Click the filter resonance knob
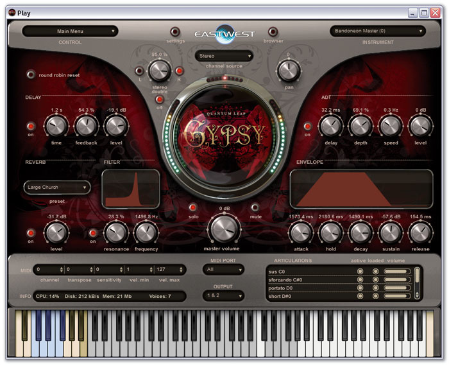Viewport: 449px width, 366px height. click(116, 232)
